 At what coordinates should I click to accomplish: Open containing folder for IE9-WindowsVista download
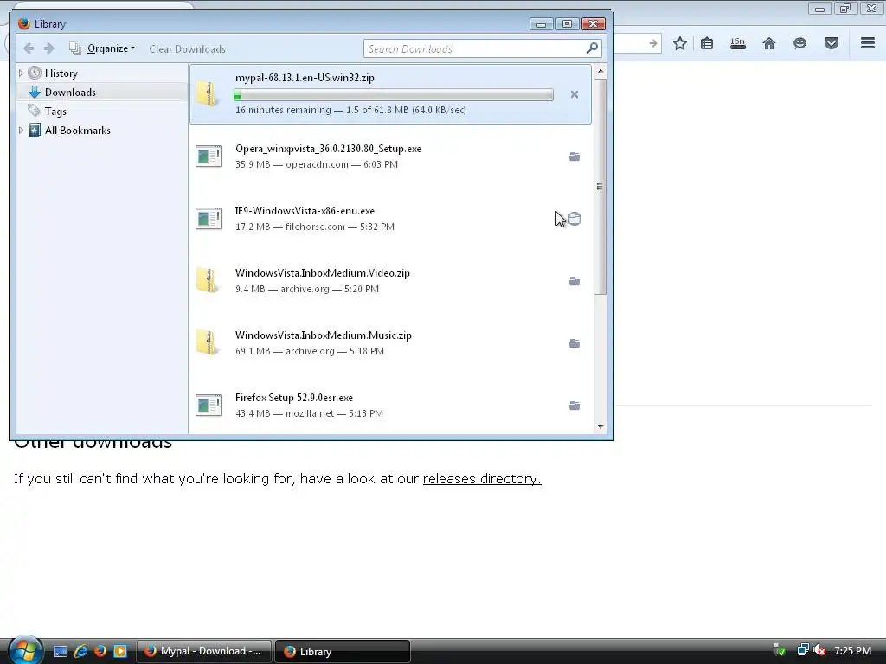click(x=575, y=219)
